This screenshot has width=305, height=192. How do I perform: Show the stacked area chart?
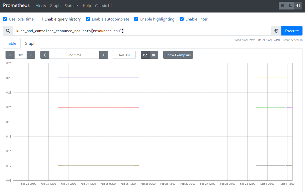point(154,55)
